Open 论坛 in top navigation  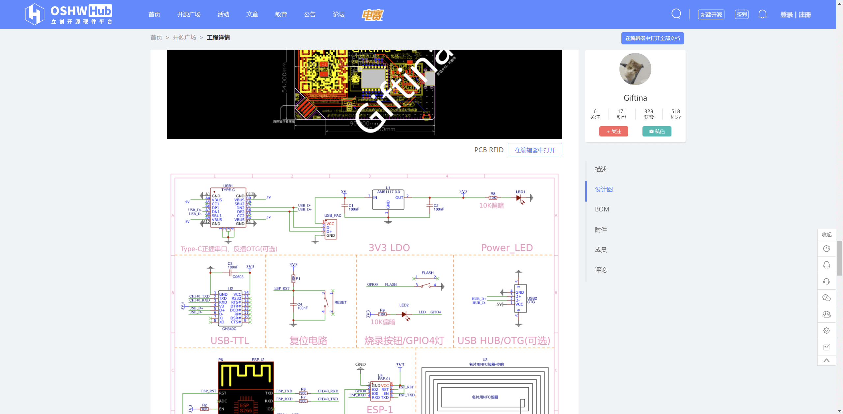(x=339, y=14)
